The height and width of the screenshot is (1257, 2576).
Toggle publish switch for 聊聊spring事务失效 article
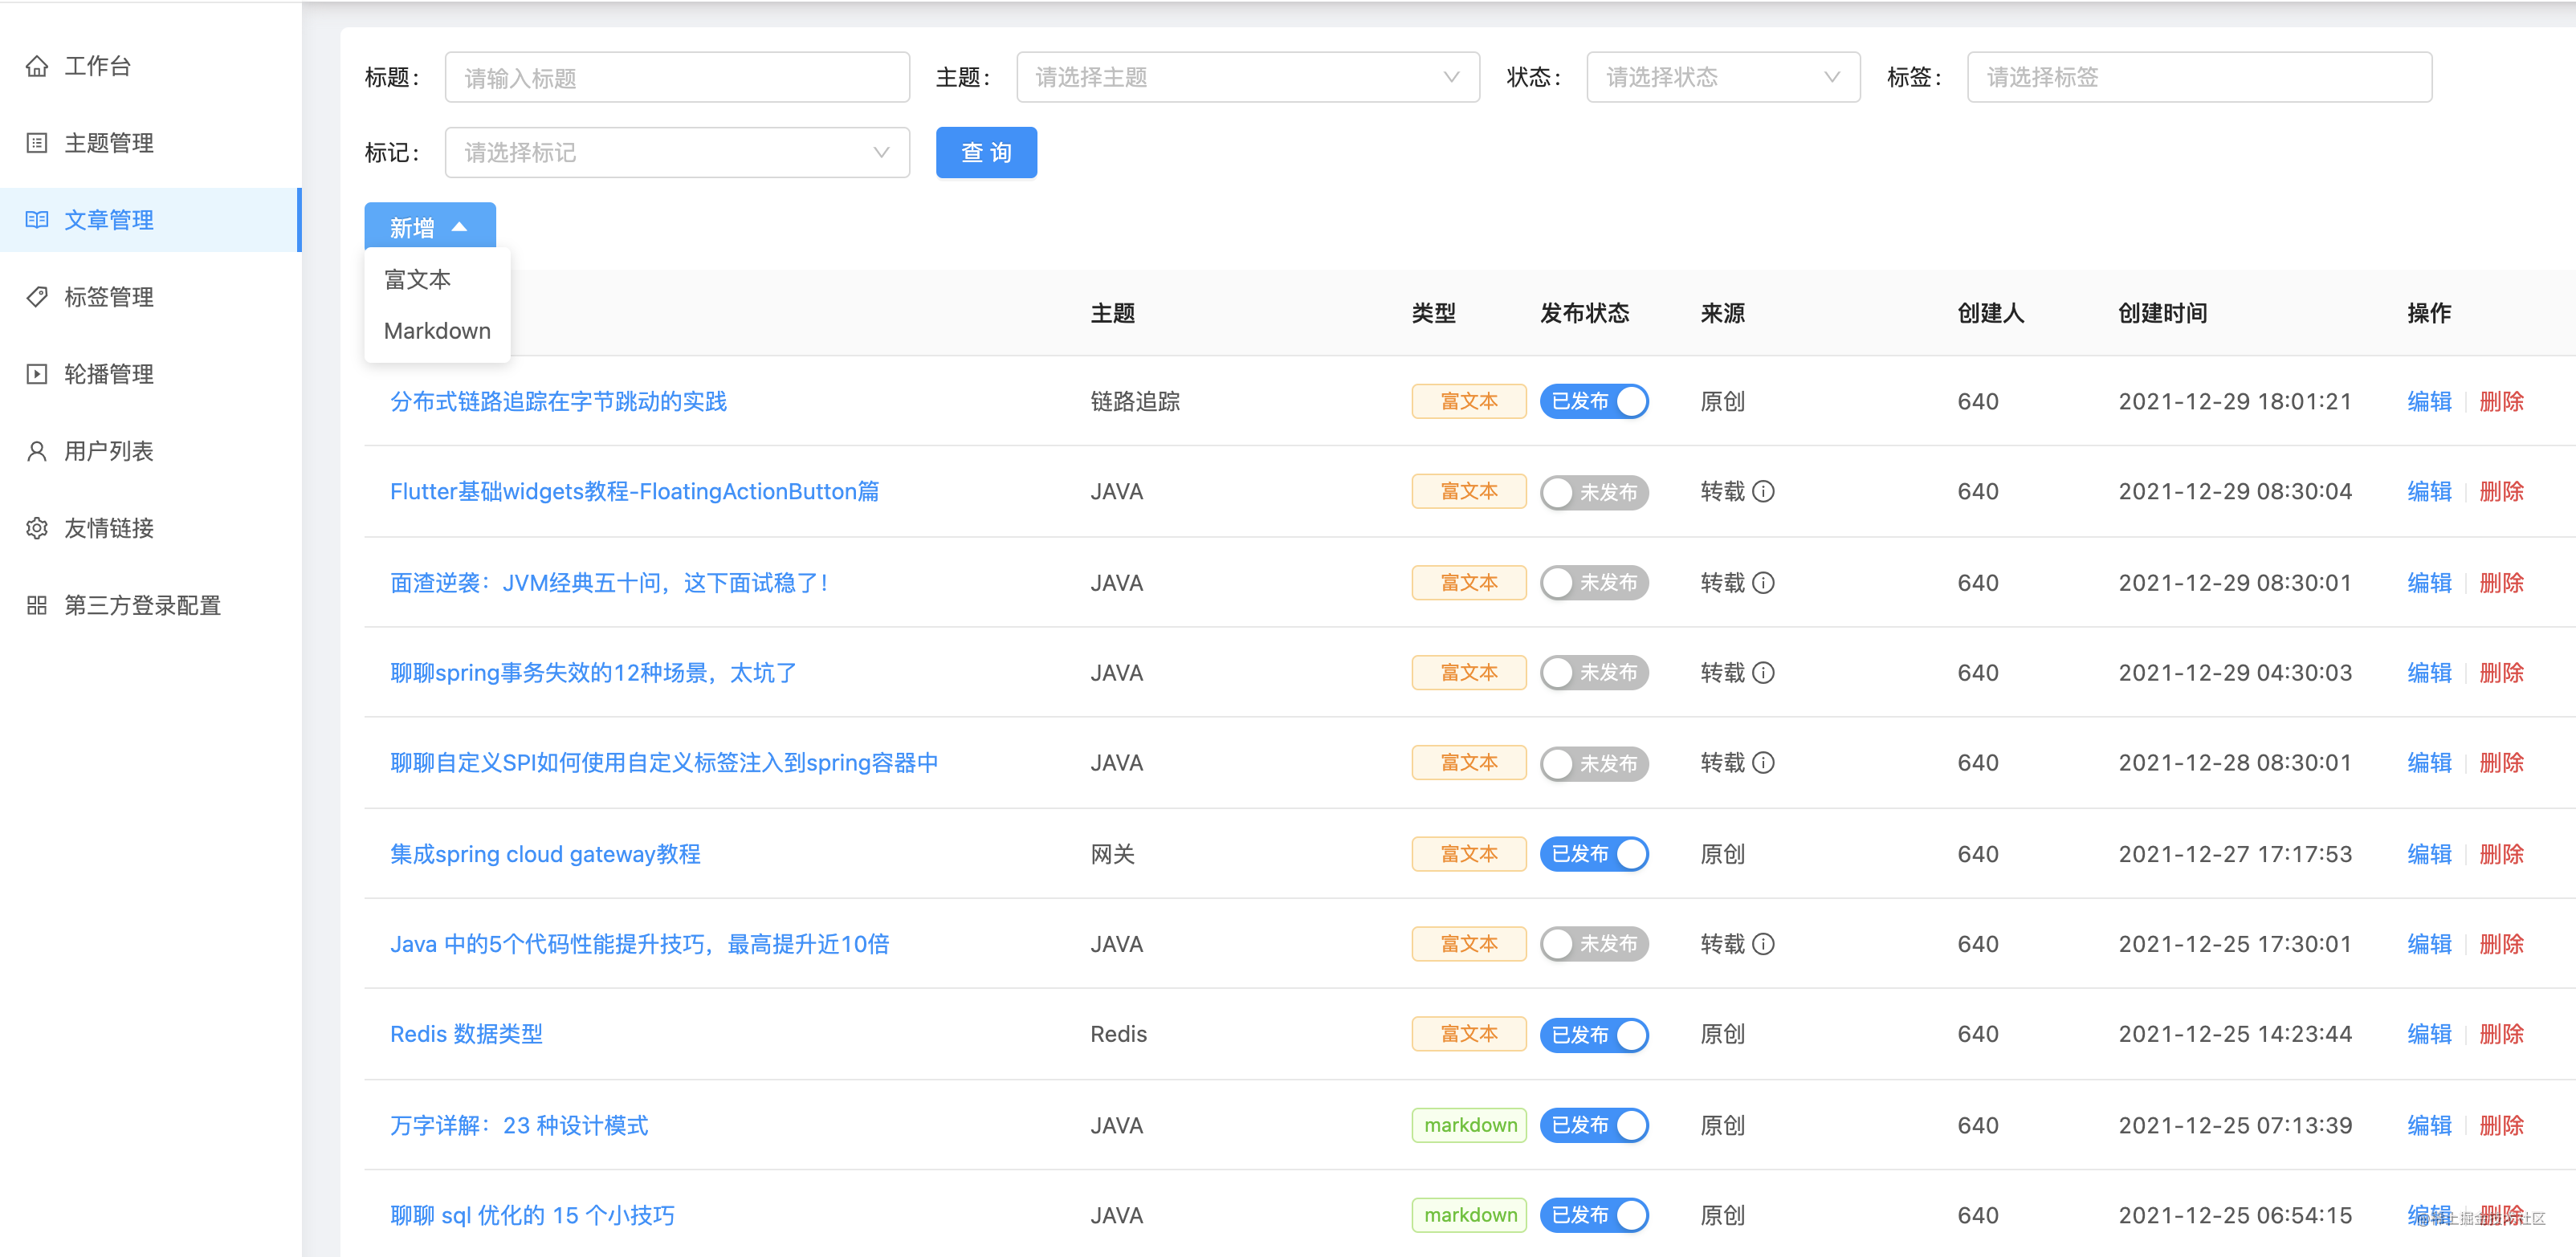coord(1594,673)
